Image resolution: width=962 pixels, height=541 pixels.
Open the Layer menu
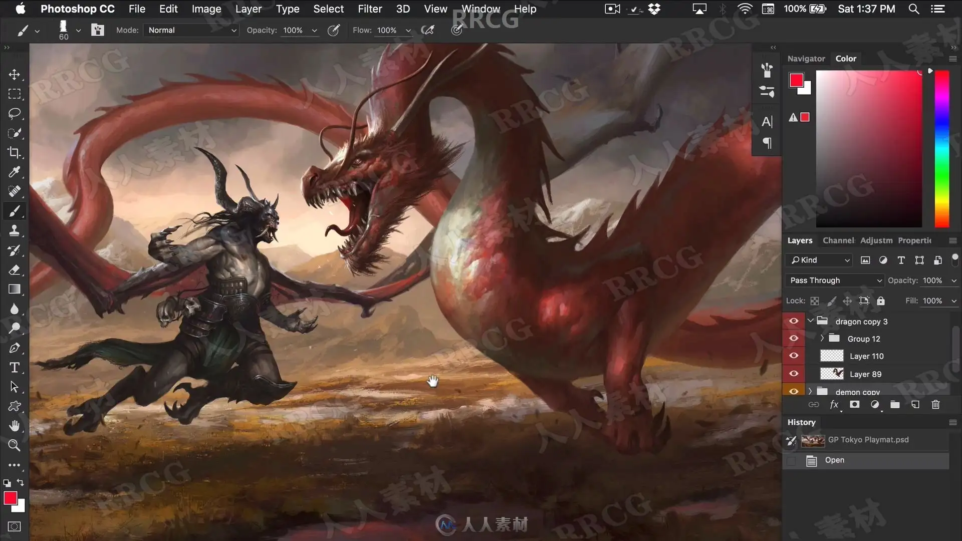click(x=249, y=9)
